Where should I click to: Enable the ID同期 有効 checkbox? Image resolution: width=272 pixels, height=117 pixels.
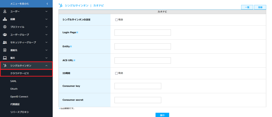click(116, 73)
